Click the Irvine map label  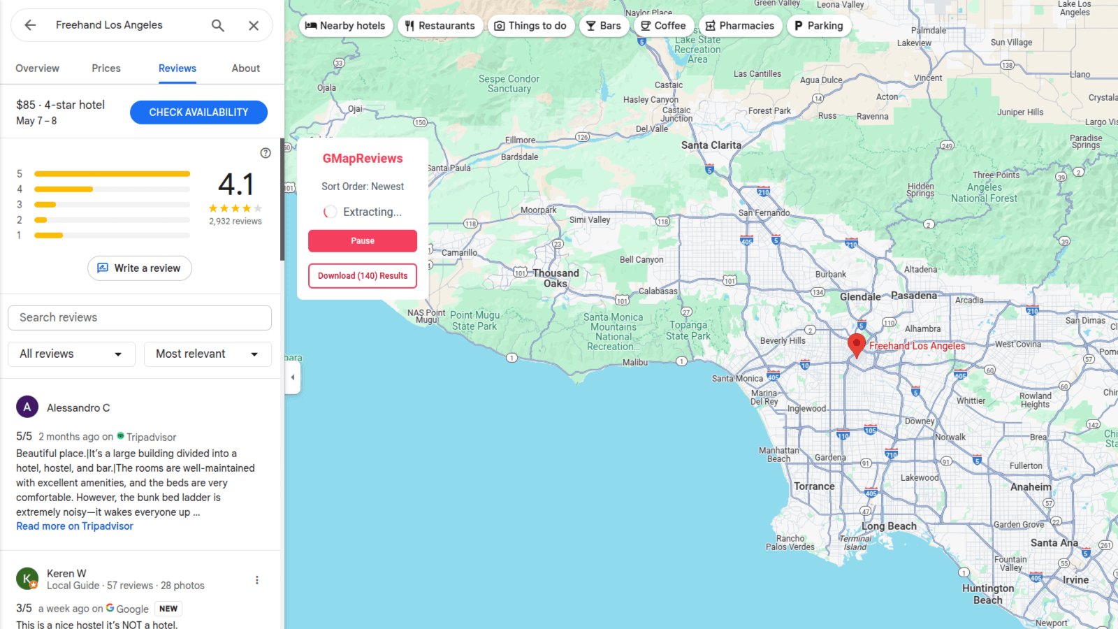(x=1076, y=580)
